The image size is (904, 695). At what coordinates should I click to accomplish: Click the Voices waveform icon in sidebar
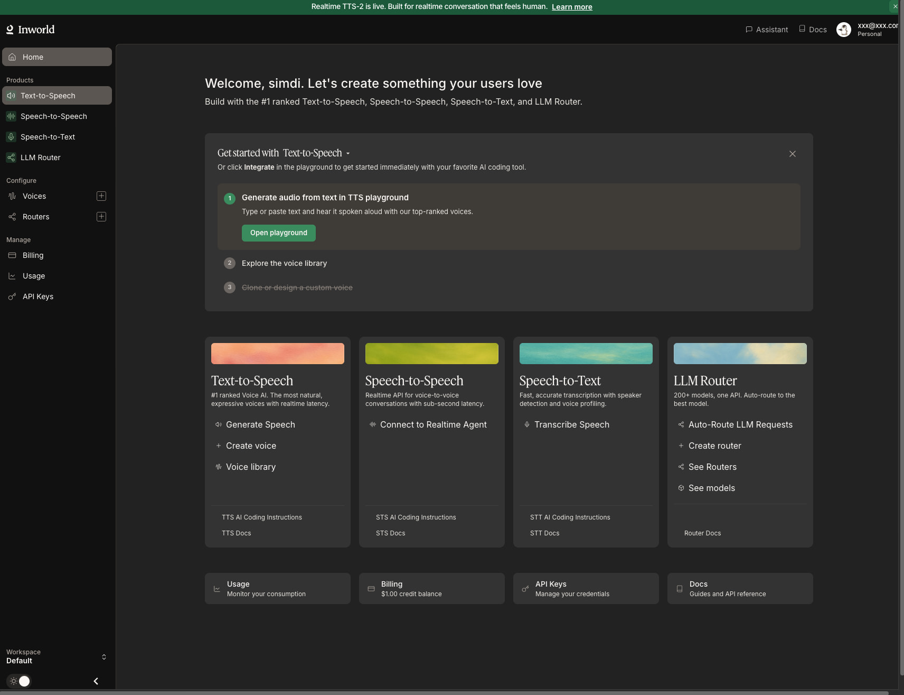12,196
